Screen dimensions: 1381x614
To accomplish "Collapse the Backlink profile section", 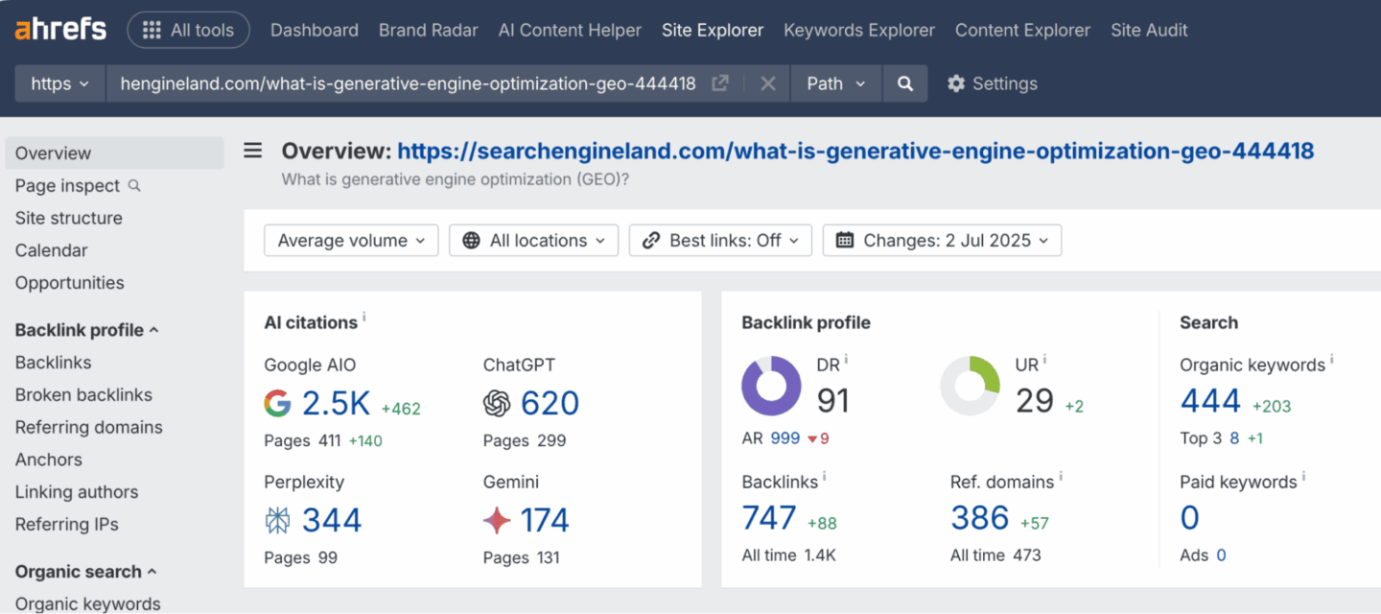I will [x=87, y=330].
